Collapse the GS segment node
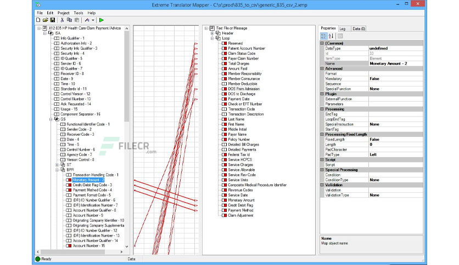This screenshot has width=459, height=265. click(x=51, y=119)
